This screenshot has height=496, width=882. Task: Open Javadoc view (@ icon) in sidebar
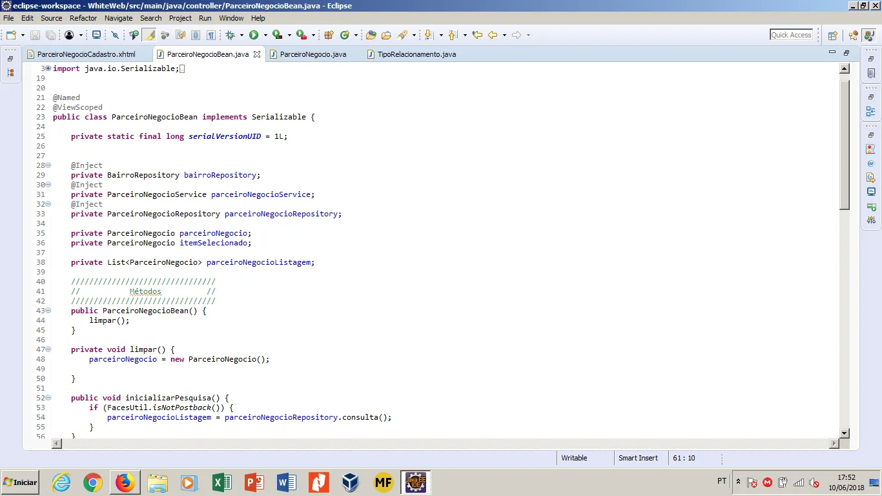[871, 163]
